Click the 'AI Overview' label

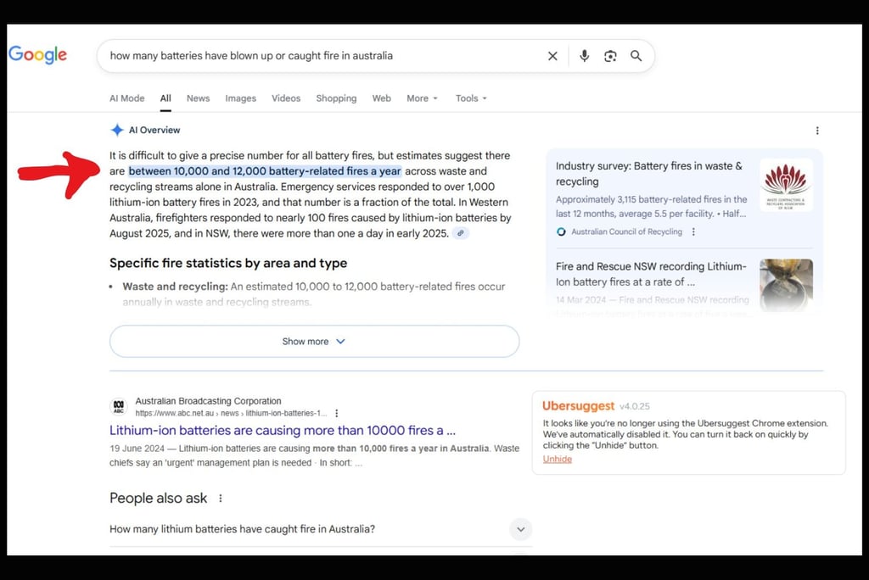click(154, 131)
